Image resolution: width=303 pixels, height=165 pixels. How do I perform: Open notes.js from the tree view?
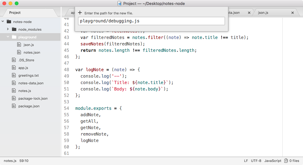(x=25, y=91)
